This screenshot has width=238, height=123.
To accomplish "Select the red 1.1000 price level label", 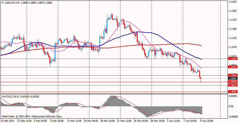I will [x=232, y=59].
